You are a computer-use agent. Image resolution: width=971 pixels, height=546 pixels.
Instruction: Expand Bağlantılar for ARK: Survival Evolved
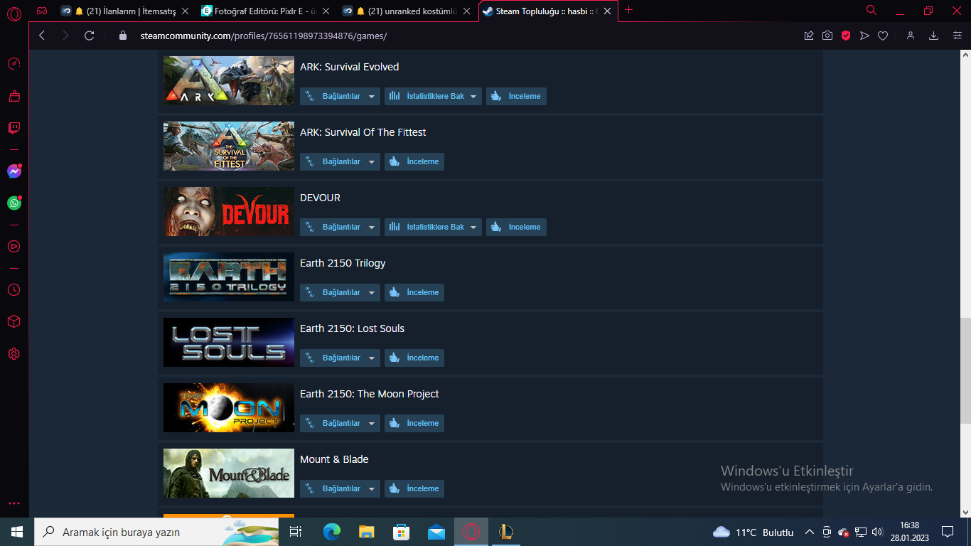click(340, 96)
